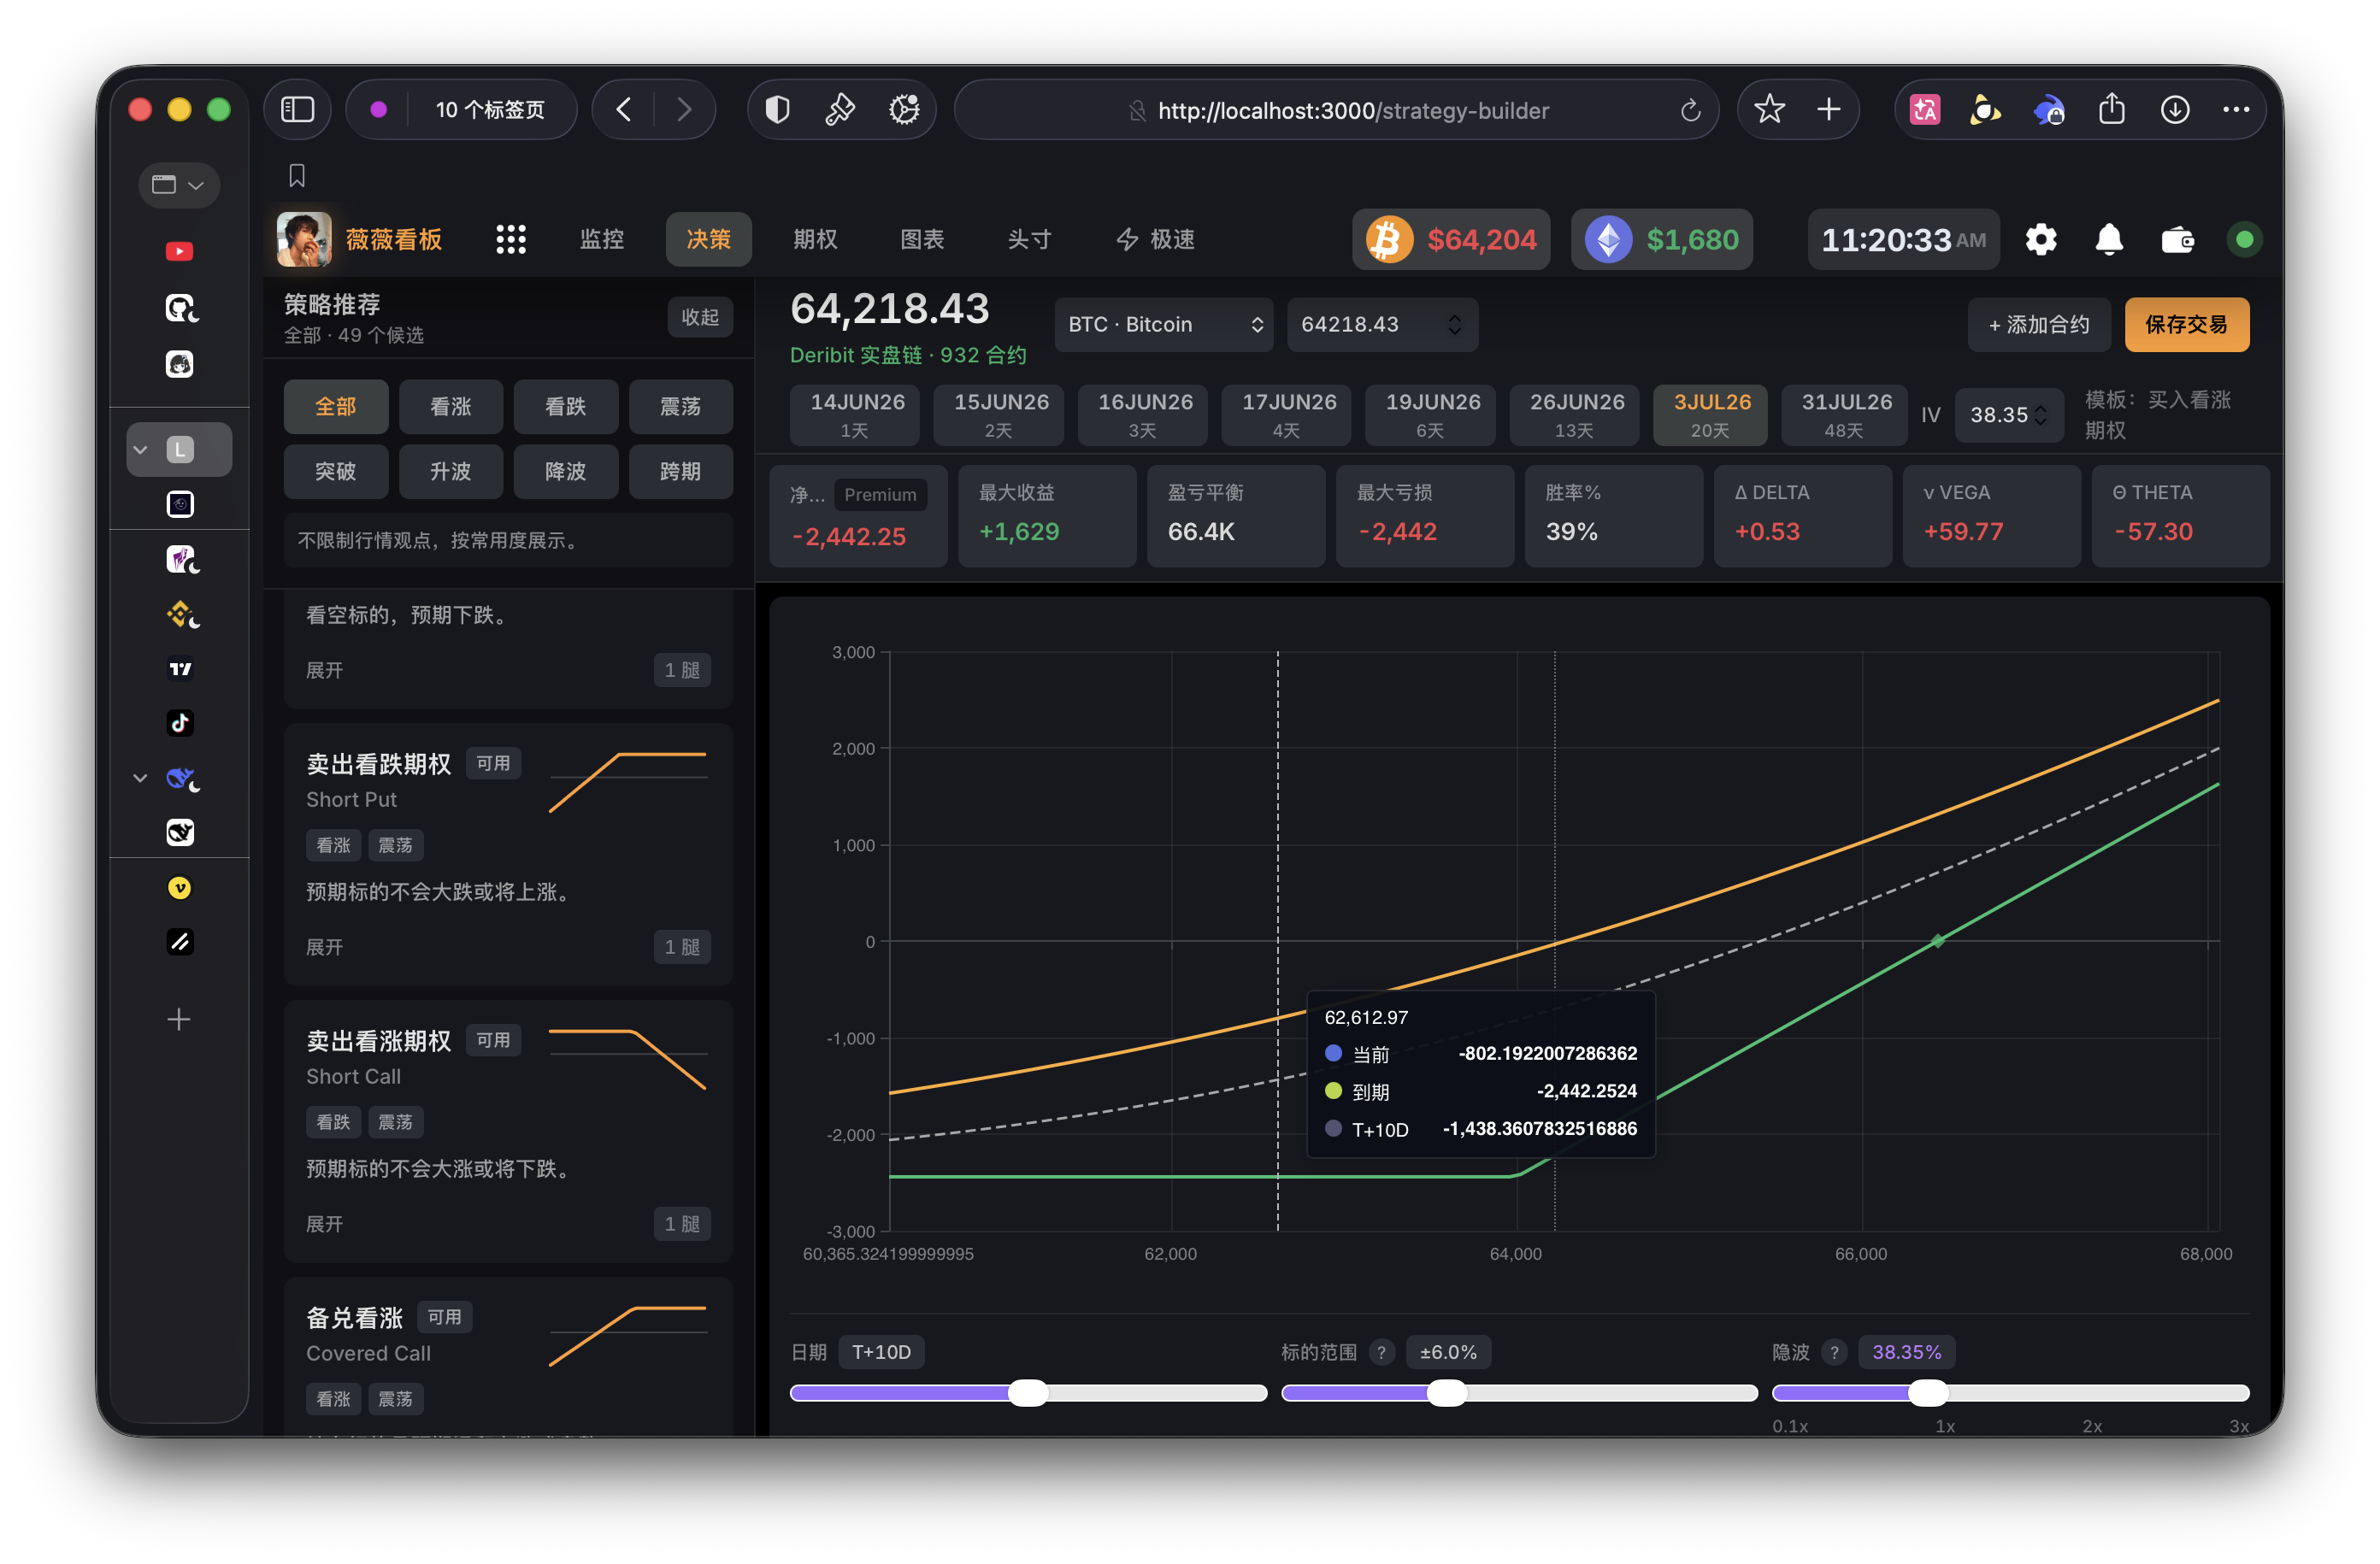Add a new sidebar item
Viewport: 2380px width, 1564px height.
[x=179, y=1019]
